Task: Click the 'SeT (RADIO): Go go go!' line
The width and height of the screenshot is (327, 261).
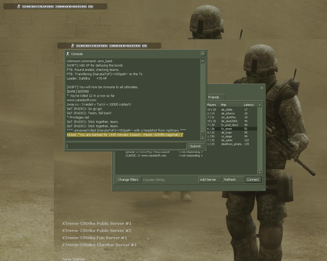Action: 84,109
